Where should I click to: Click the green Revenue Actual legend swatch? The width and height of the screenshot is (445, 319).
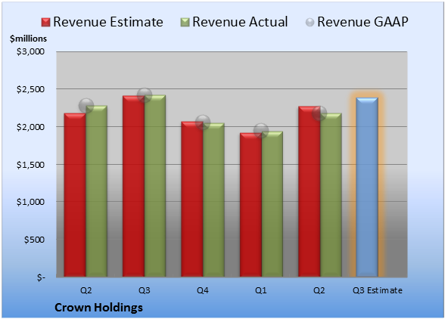click(185, 23)
